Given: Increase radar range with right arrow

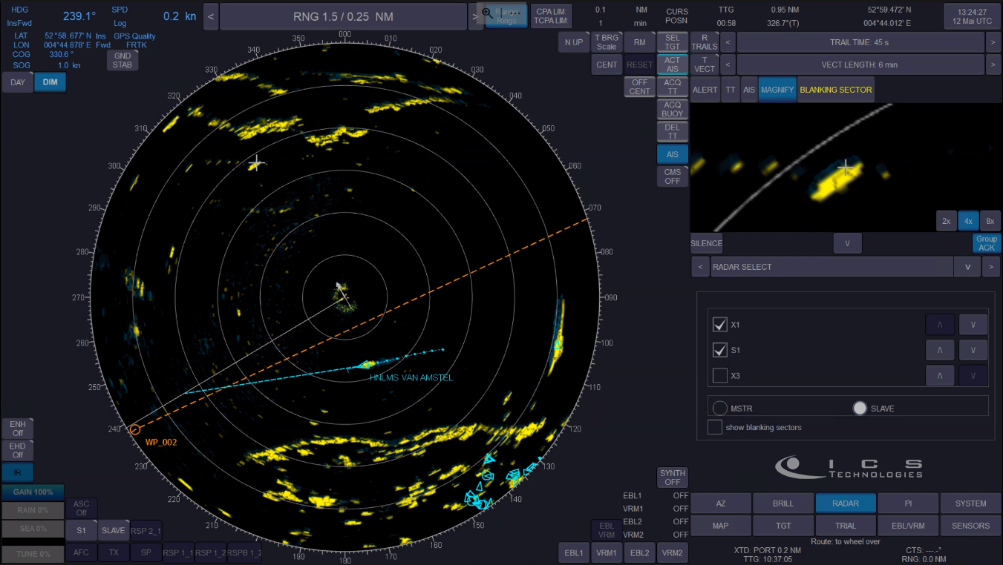Looking at the screenshot, I should tap(476, 16).
